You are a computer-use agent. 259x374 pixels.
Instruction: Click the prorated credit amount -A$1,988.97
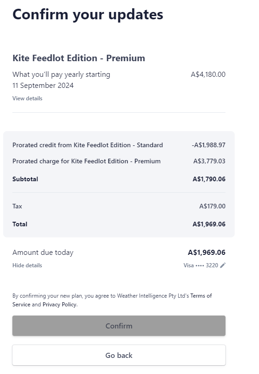click(x=208, y=145)
